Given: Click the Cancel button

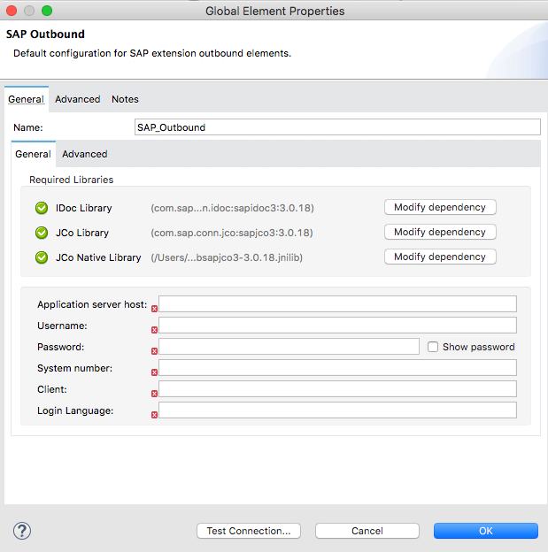Looking at the screenshot, I should [x=367, y=531].
